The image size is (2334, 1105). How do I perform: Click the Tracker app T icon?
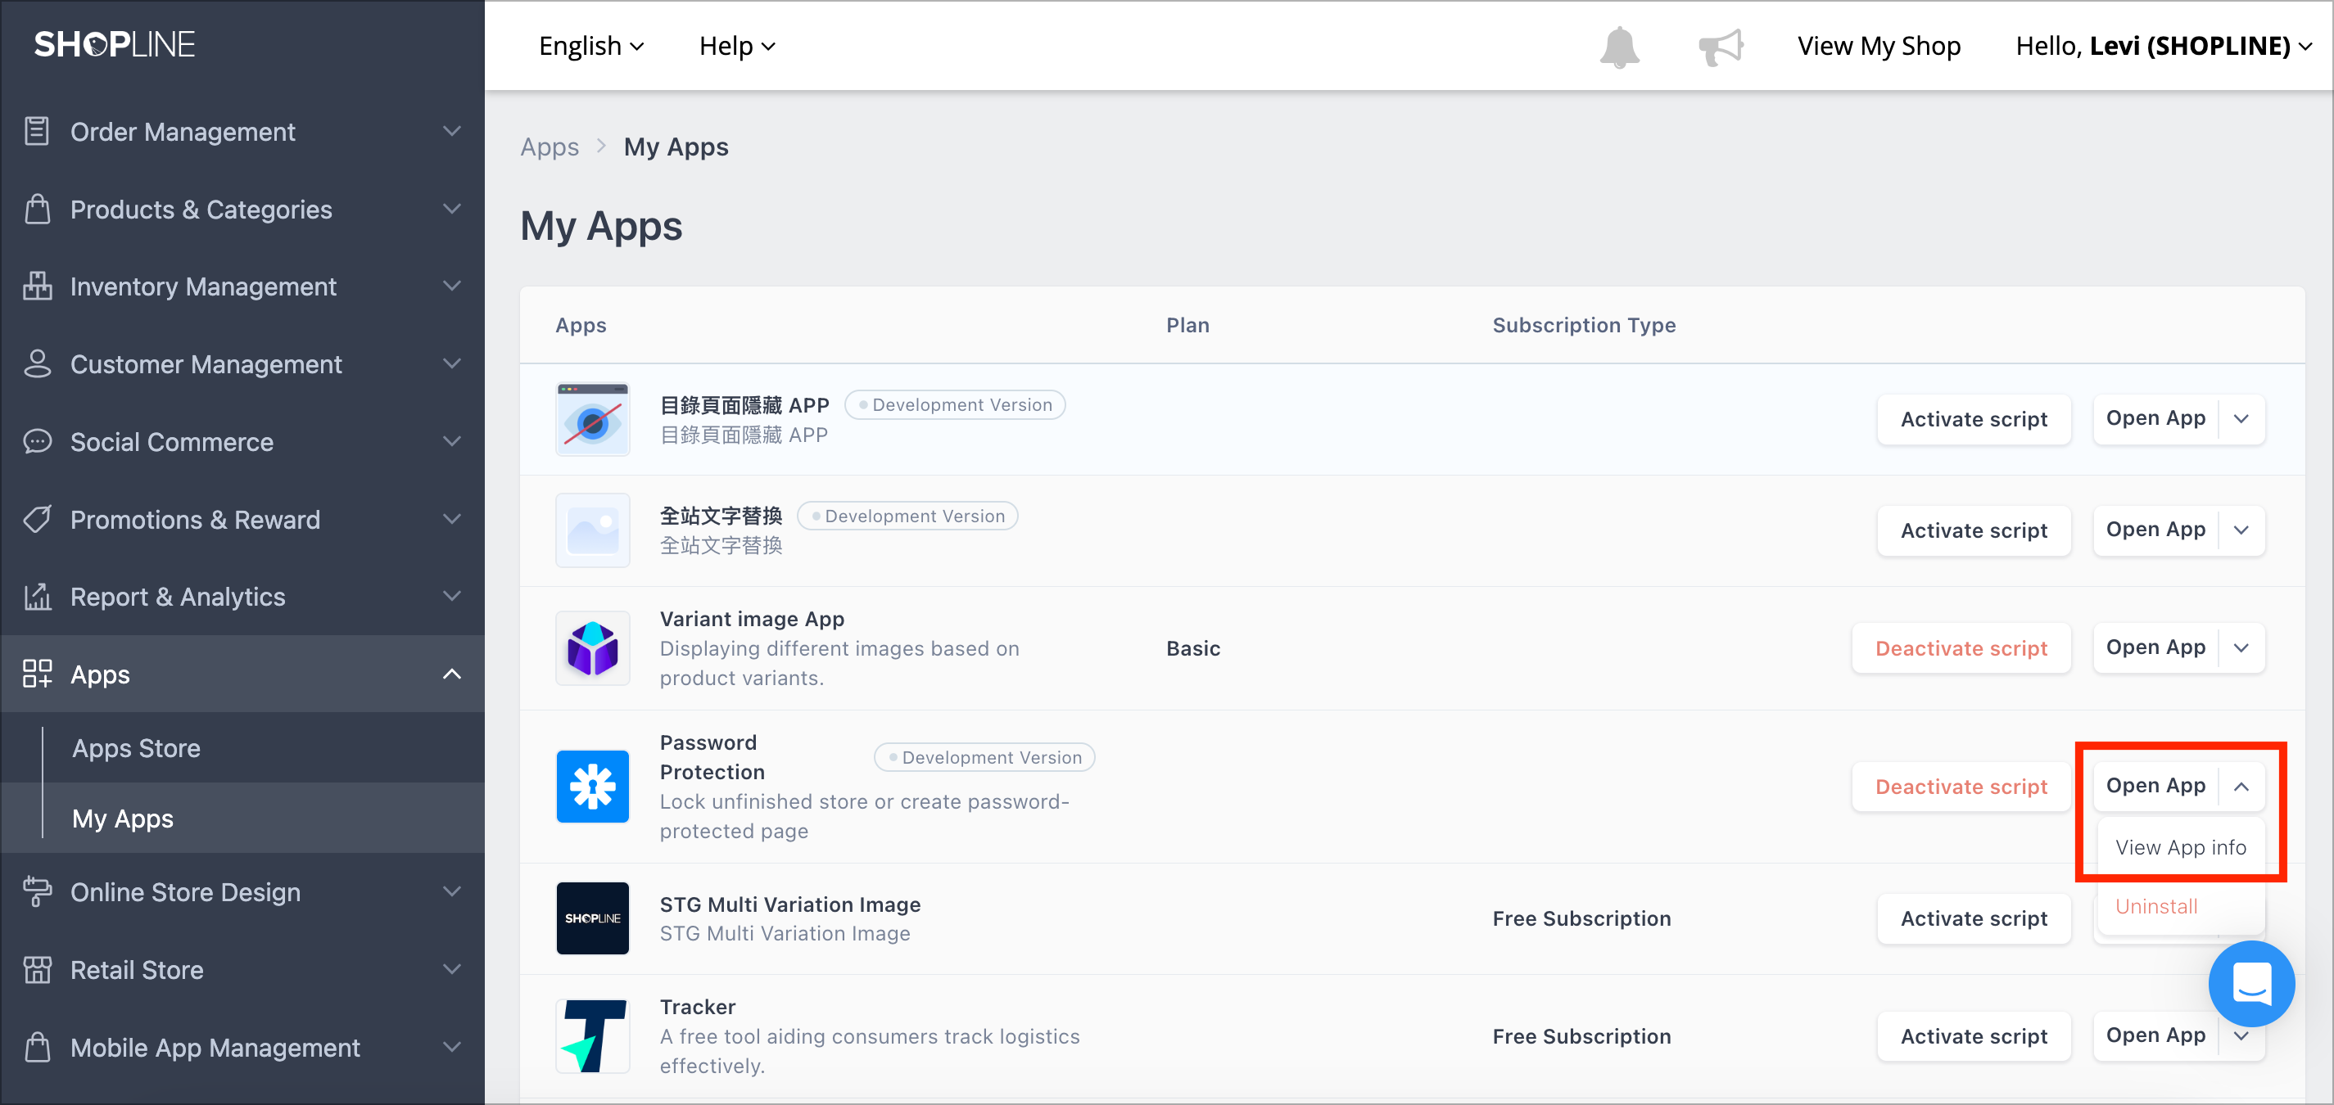coord(593,1036)
